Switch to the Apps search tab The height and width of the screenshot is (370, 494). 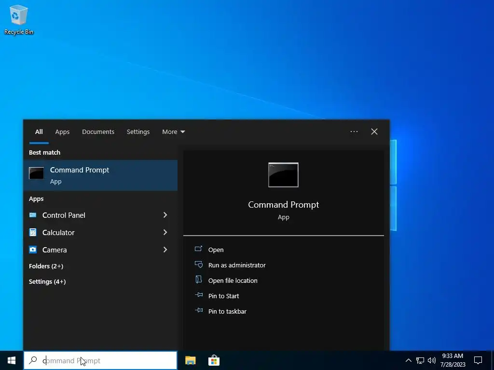tap(62, 132)
